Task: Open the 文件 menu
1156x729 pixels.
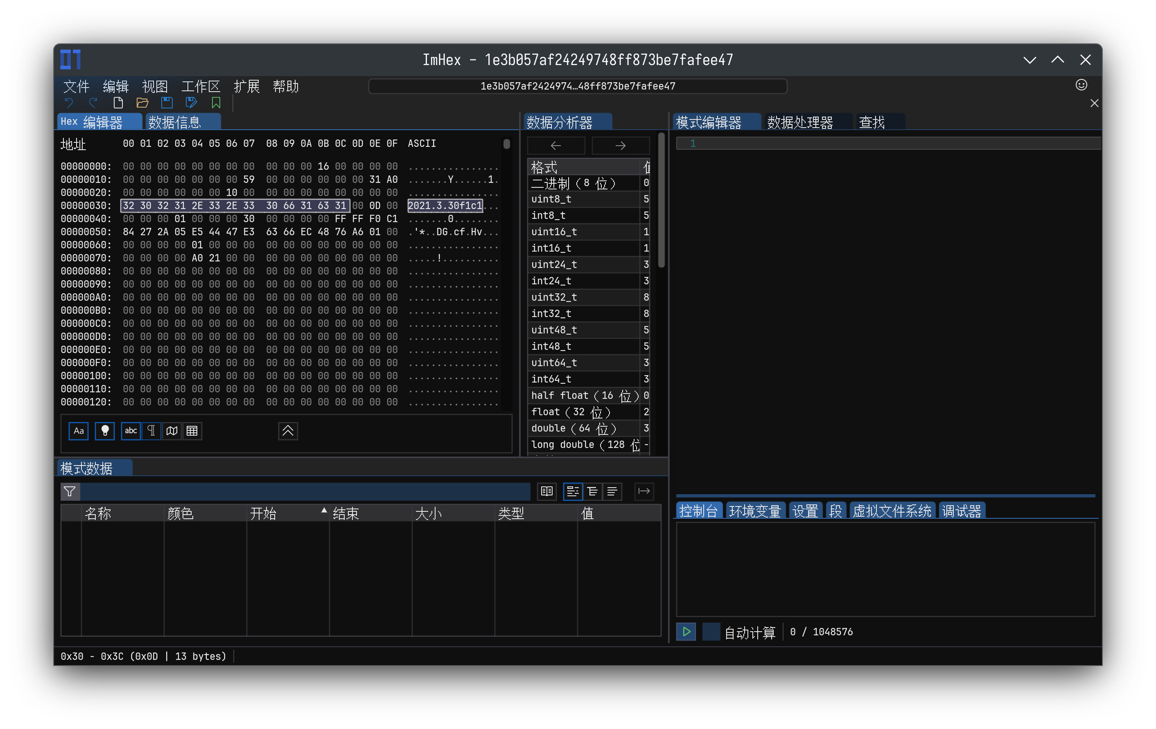Action: 76,86
